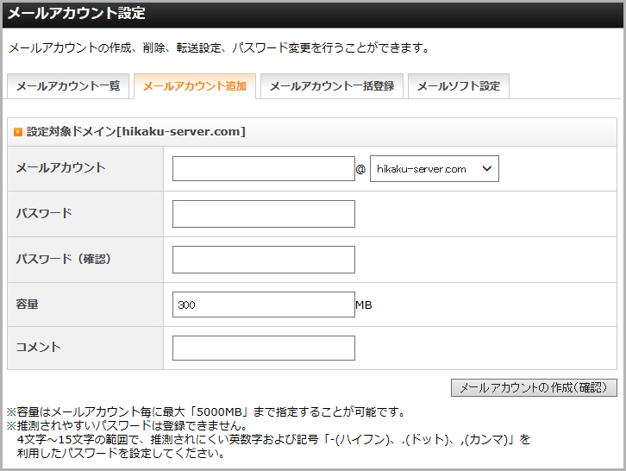The height and width of the screenshot is (471, 626).
Task: Click the orange arrow icon beside 設定対象ドメイン
Action: click(x=17, y=132)
